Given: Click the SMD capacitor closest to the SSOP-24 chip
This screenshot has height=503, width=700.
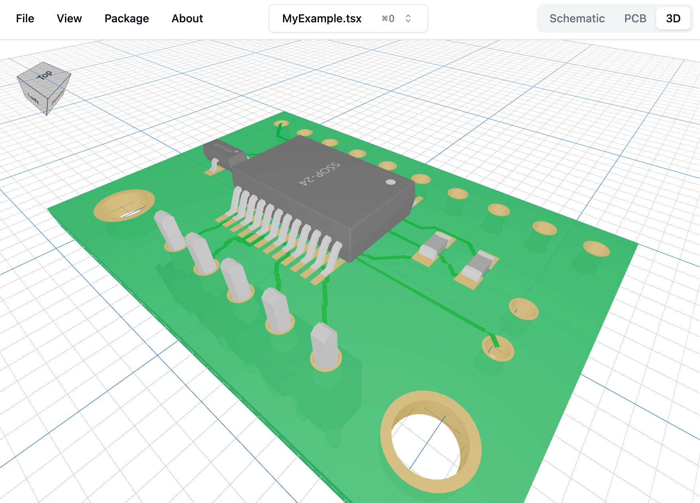Looking at the screenshot, I should point(435,245).
